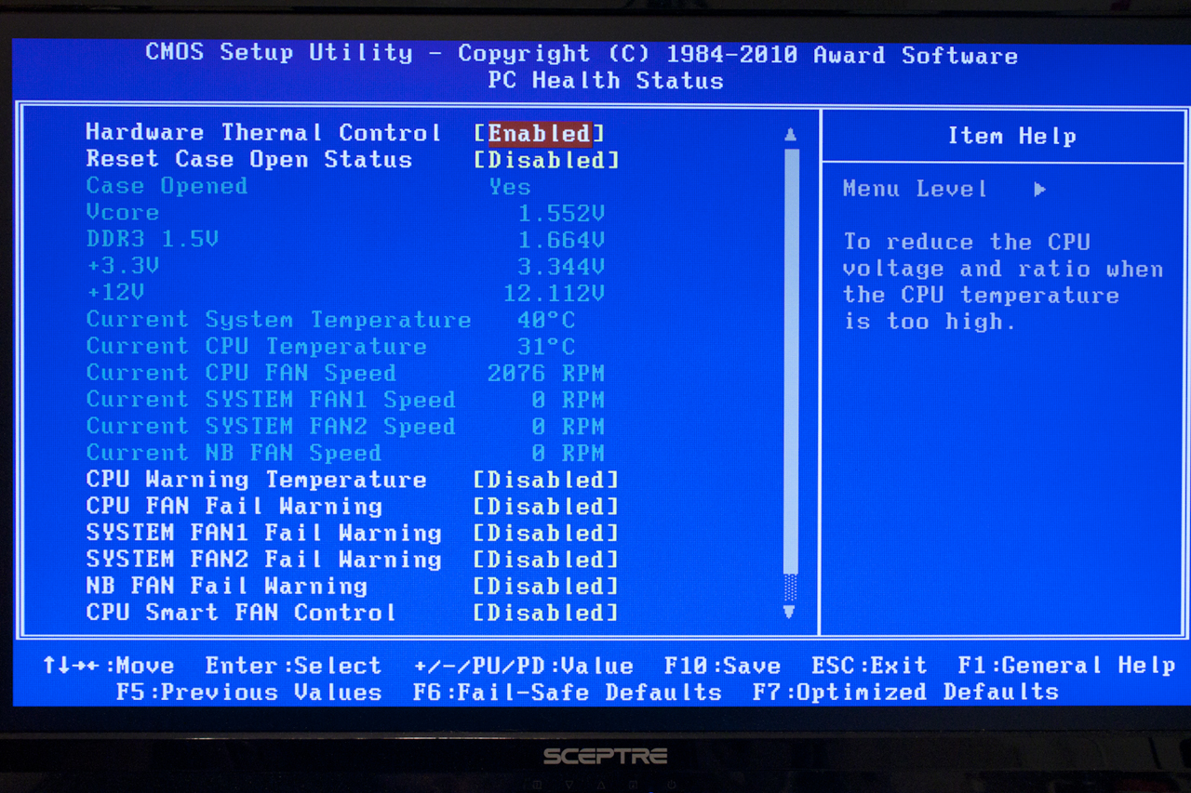Click the arrow keys Move hint

coord(109,667)
